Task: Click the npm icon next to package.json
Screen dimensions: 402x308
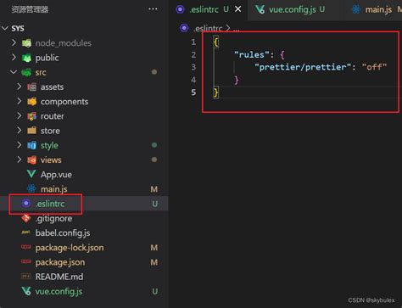Action: point(26,262)
